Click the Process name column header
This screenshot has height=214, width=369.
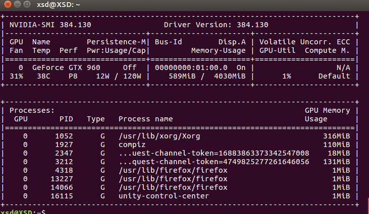click(146, 119)
